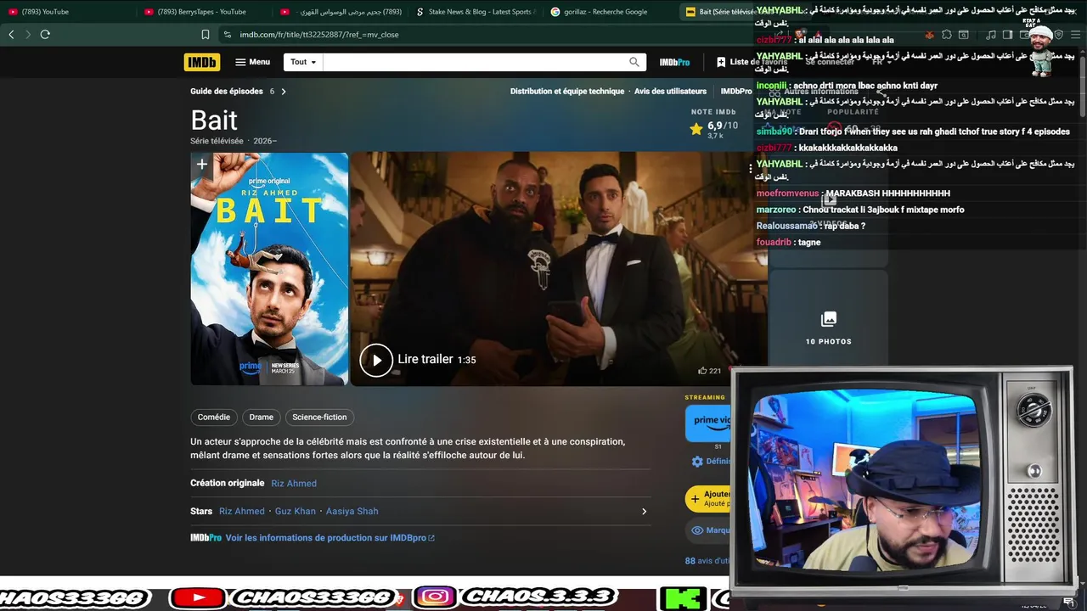Open the Tout search category dropdown
This screenshot has width=1087, height=611.
pos(303,62)
